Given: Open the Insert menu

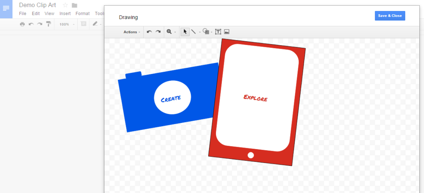Looking at the screenshot, I should 65,13.
